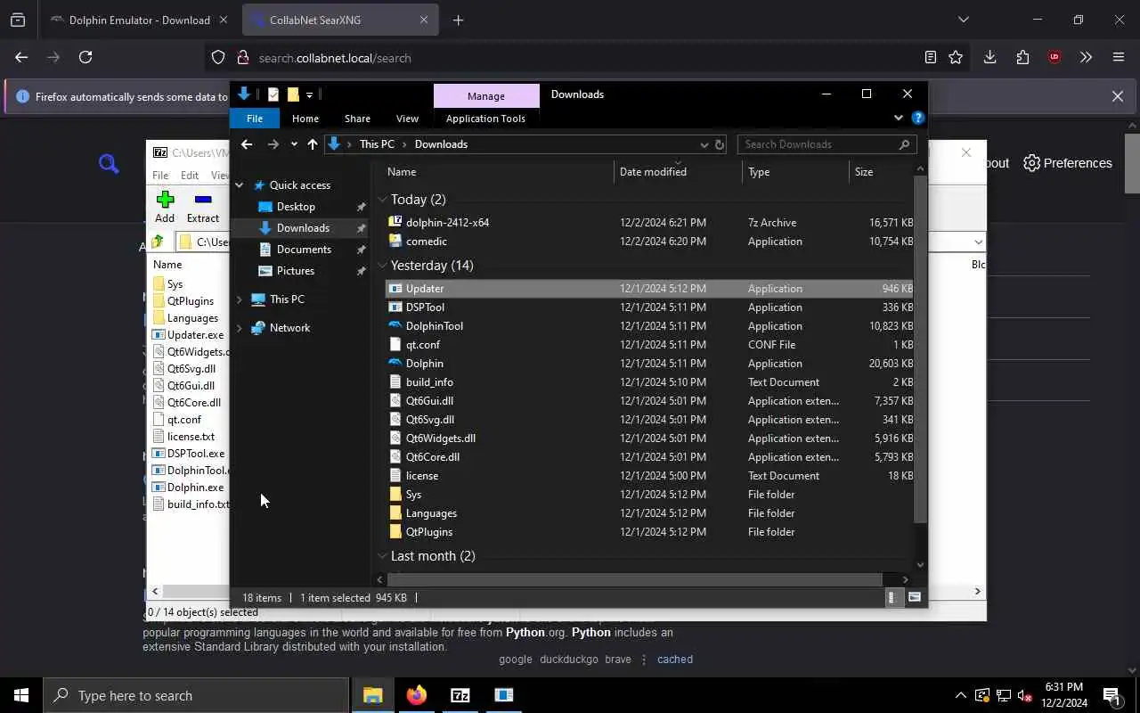Sort files by Type column

tap(795, 172)
